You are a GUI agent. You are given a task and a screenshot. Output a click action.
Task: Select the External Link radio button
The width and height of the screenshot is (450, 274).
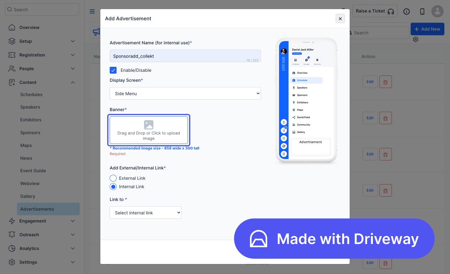pyautogui.click(x=113, y=178)
